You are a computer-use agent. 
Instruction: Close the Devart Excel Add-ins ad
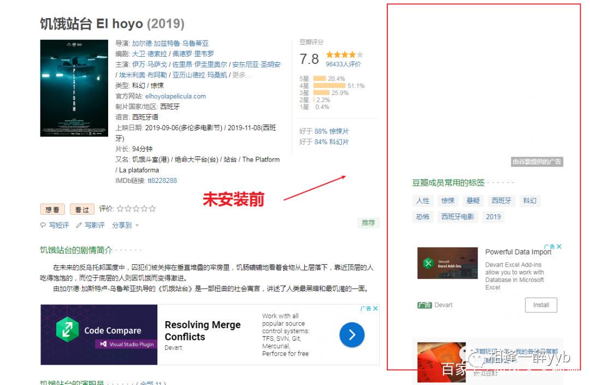coord(559,247)
